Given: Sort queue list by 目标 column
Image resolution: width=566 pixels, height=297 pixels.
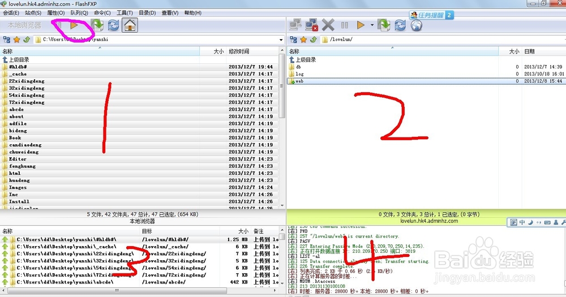Looking at the screenshot, I should pos(180,231).
